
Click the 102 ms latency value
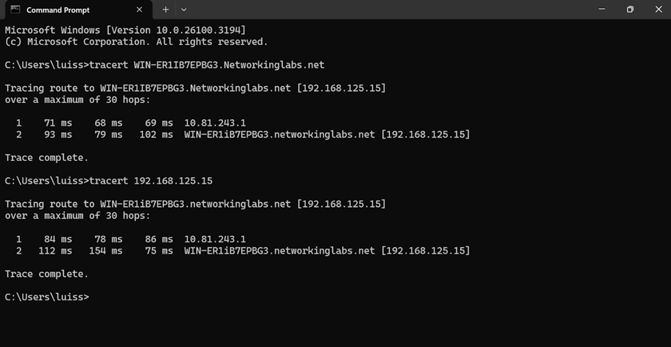click(x=156, y=135)
